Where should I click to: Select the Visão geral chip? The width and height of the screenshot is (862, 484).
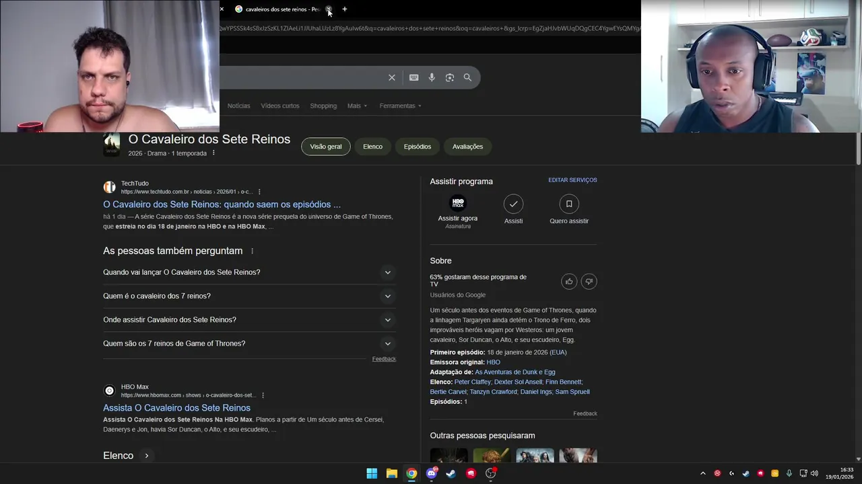(x=326, y=147)
